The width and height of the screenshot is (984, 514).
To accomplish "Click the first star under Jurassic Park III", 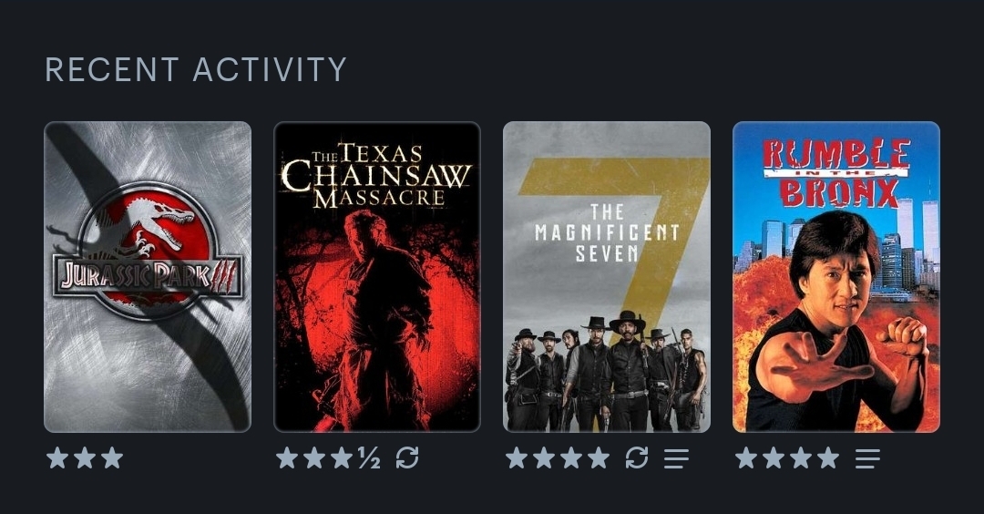I will (x=57, y=457).
